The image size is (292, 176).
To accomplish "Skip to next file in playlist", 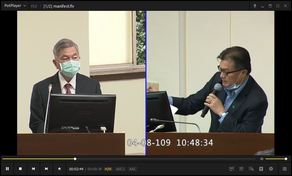I will [x=46, y=169].
